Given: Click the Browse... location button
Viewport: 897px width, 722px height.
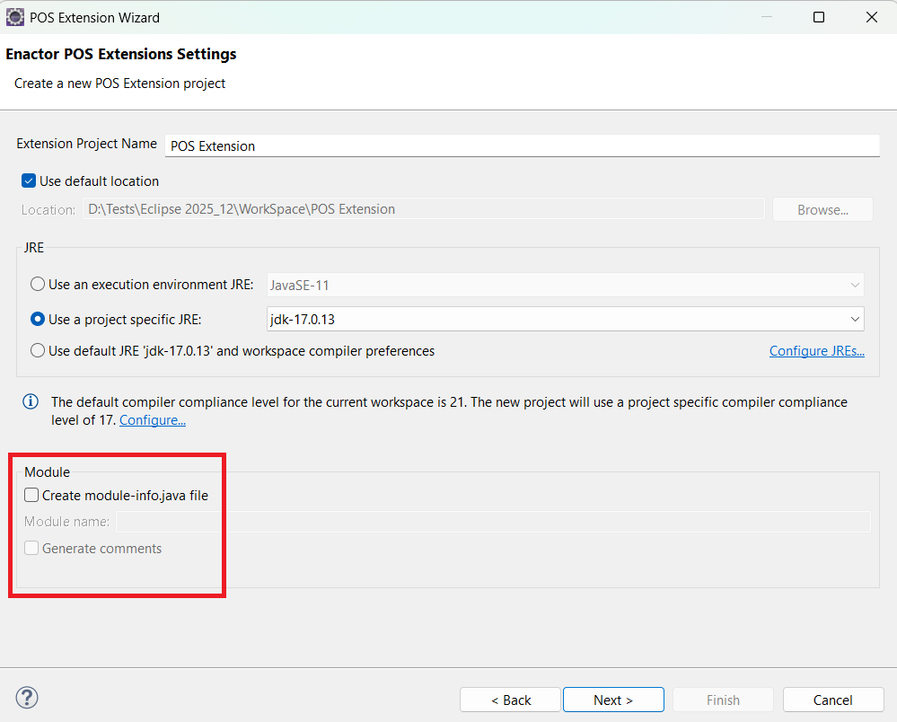Looking at the screenshot, I should tap(822, 209).
